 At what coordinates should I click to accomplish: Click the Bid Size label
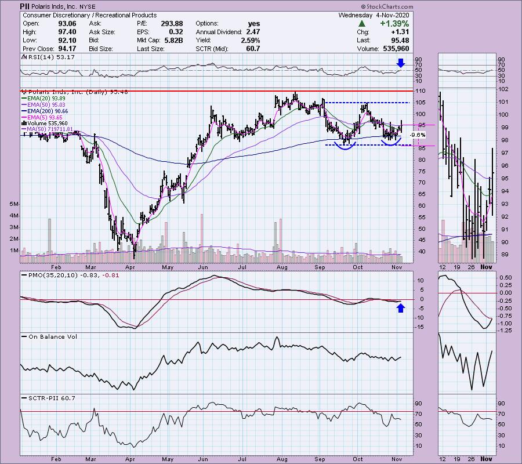pos(100,49)
